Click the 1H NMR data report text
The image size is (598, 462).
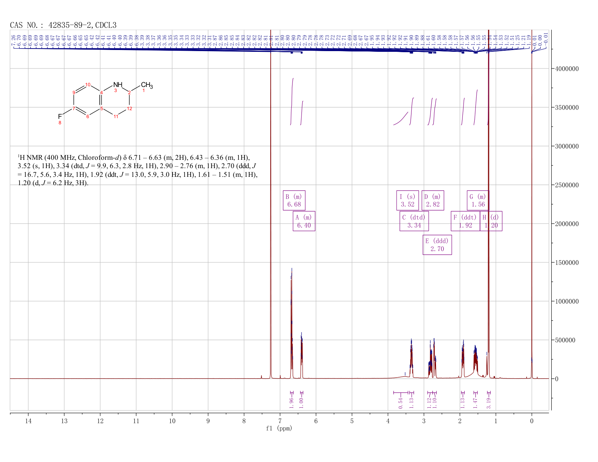click(138, 170)
